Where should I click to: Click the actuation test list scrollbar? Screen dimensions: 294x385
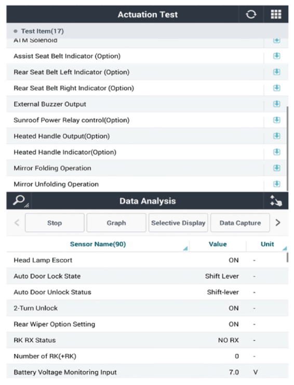click(x=287, y=149)
